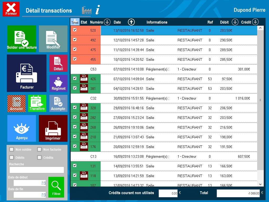Click the Annuler tile
Screen dimensions: 269x202
pyautogui.click(x=17, y=103)
